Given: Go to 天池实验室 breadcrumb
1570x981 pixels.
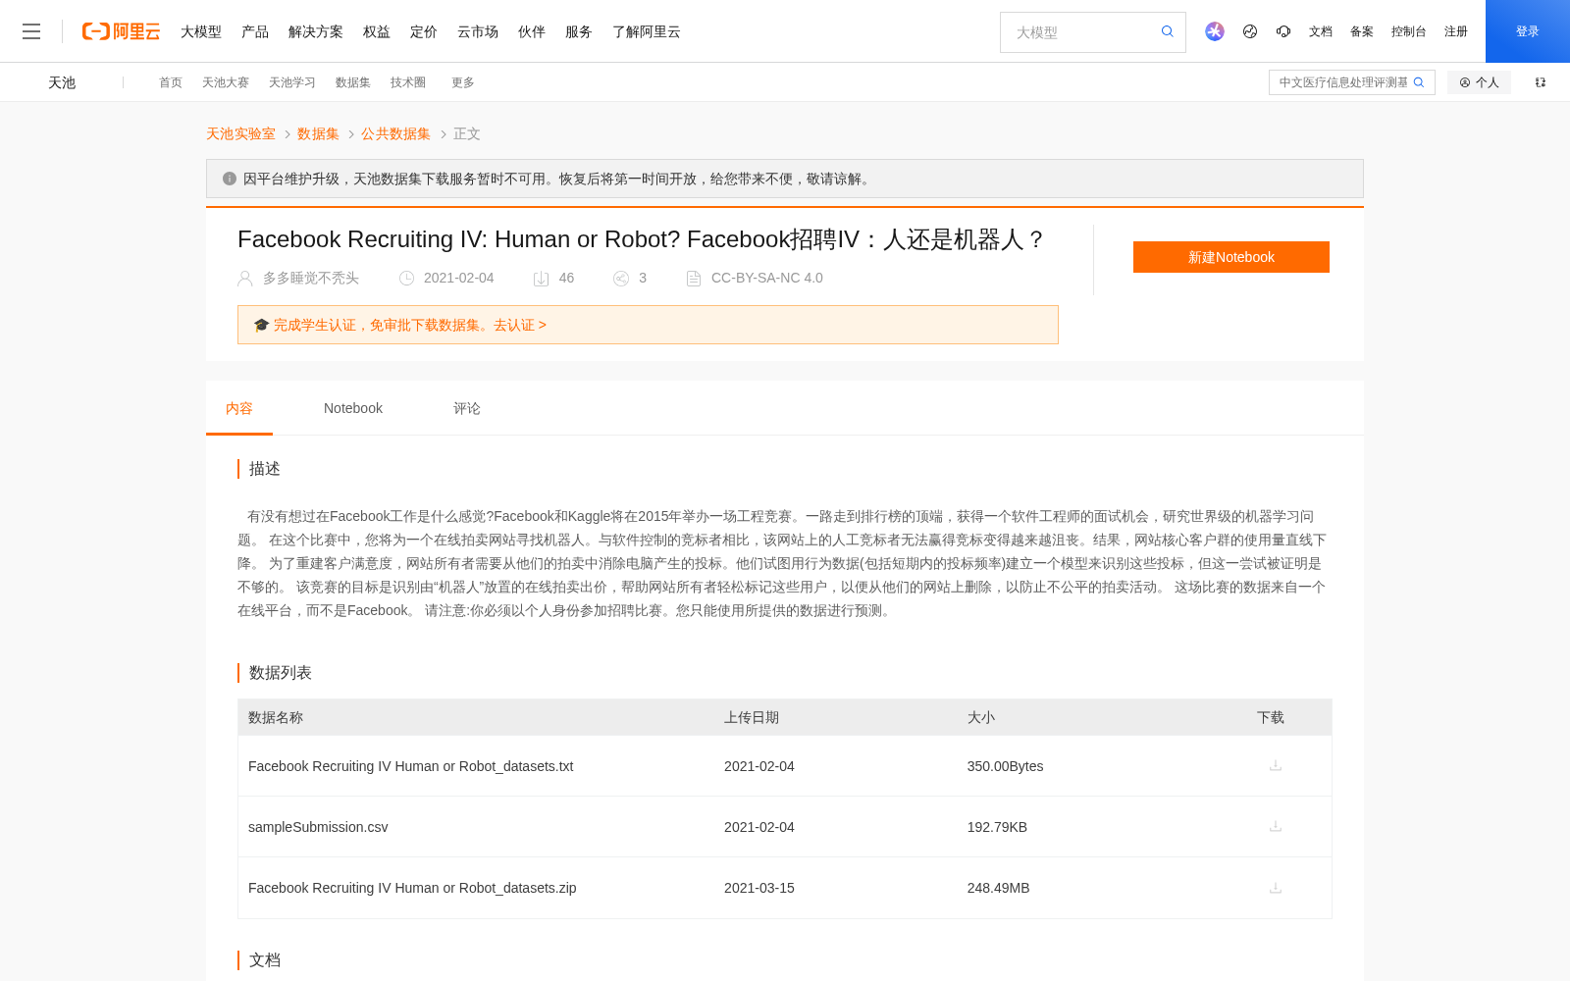Looking at the screenshot, I should pos(240,133).
